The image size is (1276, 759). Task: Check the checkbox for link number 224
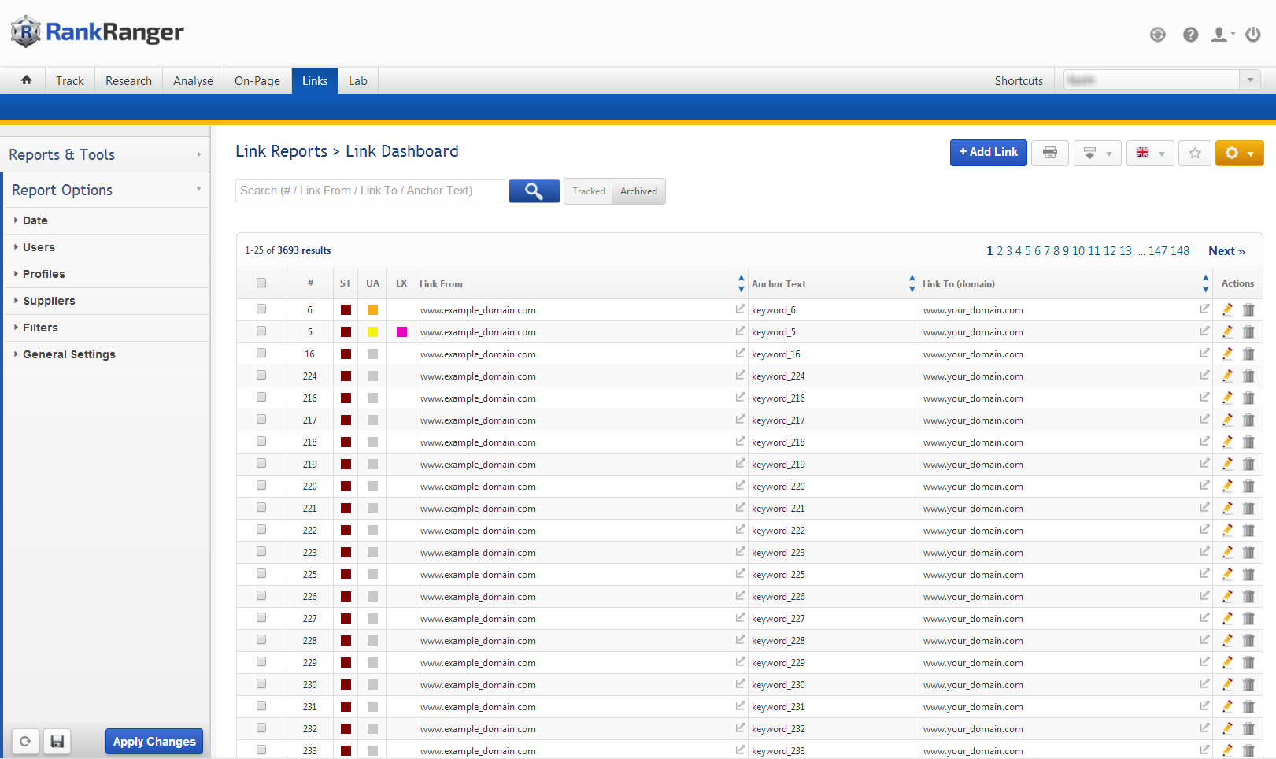261,376
